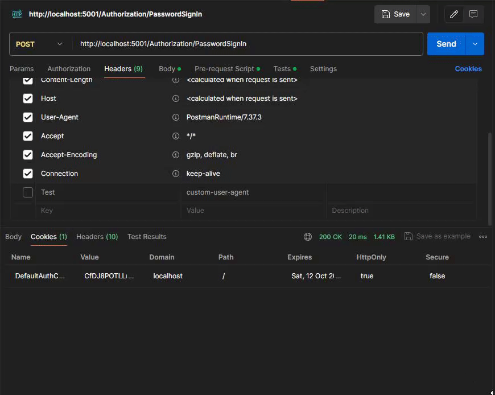Image resolution: width=495 pixels, height=395 pixels.
Task: Expand the Save options dropdown arrow
Action: [x=423, y=14]
